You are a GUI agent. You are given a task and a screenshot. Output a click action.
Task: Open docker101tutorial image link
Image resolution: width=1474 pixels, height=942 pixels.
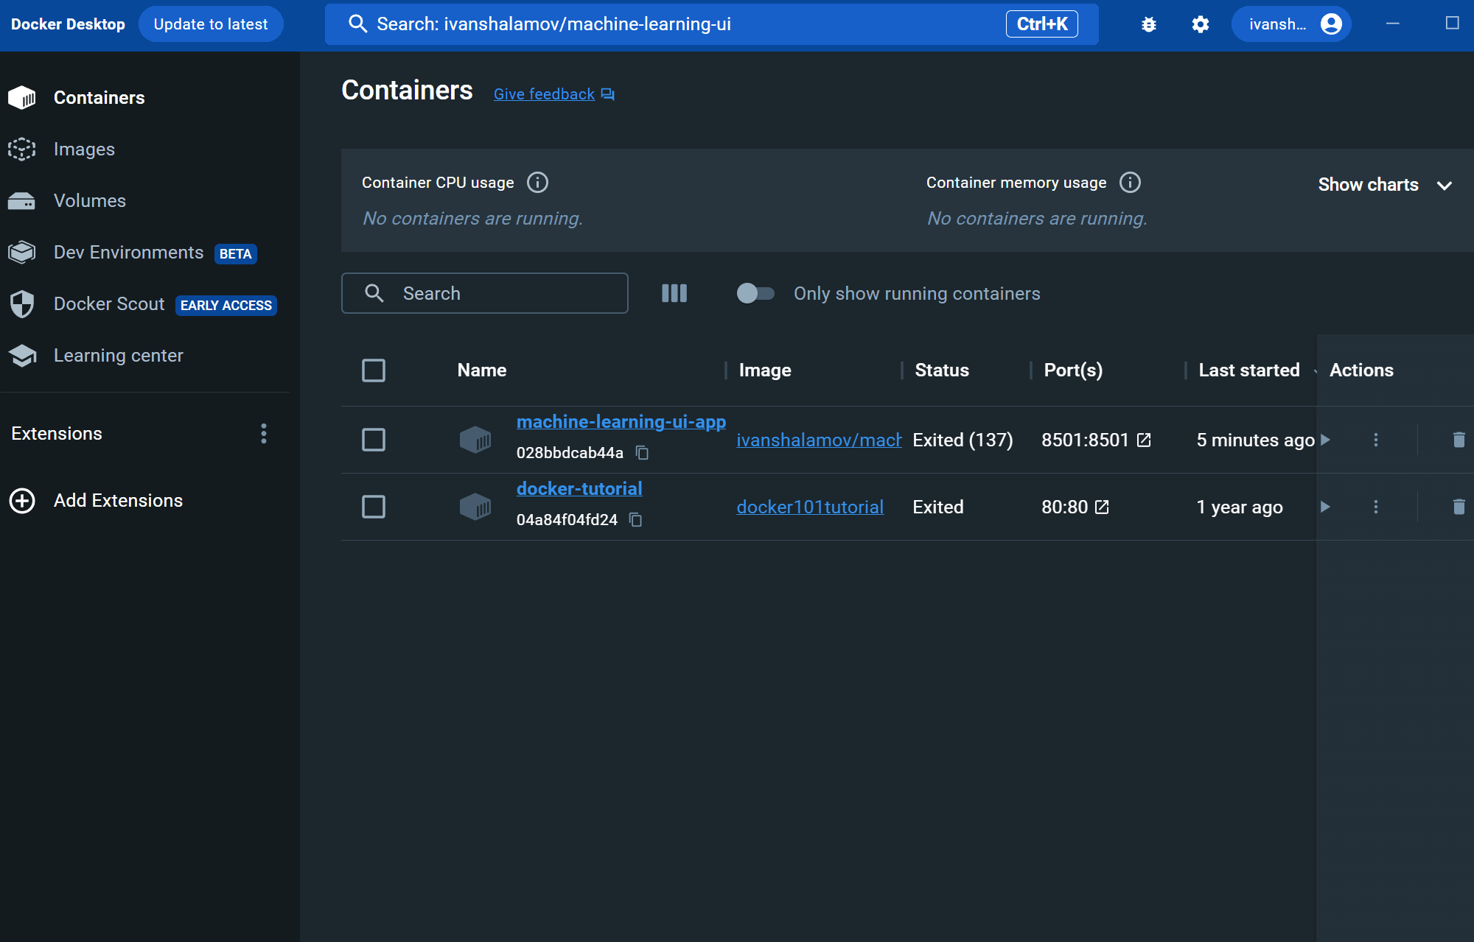pos(810,506)
